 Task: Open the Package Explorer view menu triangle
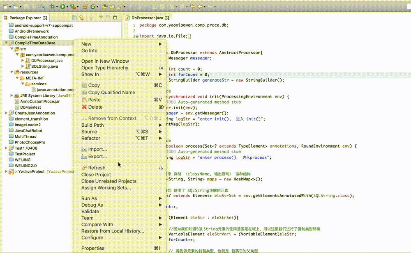101,17
